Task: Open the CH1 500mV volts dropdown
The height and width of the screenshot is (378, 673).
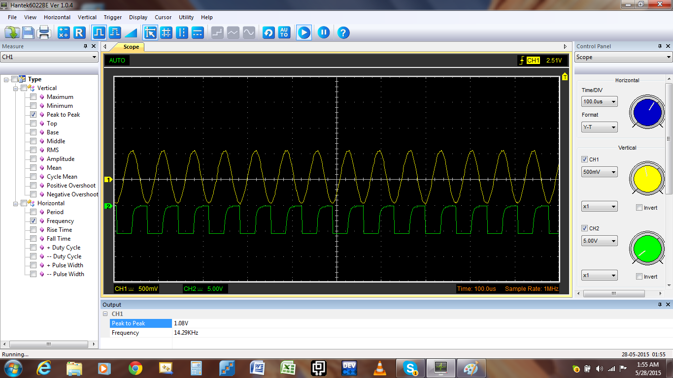Action: tap(599, 172)
